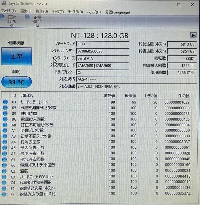Click the power on count 1222 回
This screenshot has width=200, height=205.
tap(182, 66)
